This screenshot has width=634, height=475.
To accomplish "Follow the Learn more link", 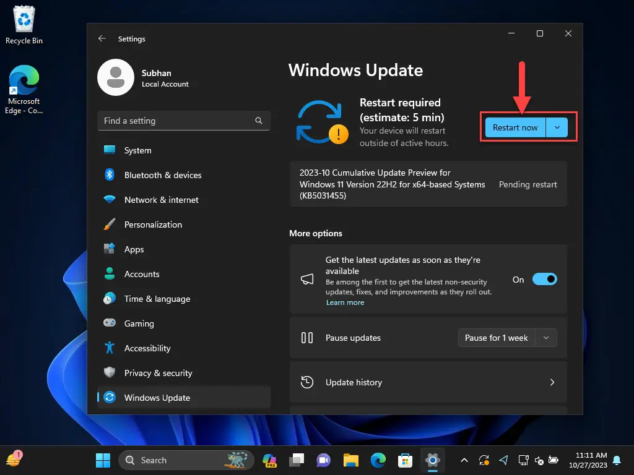I will coord(345,302).
